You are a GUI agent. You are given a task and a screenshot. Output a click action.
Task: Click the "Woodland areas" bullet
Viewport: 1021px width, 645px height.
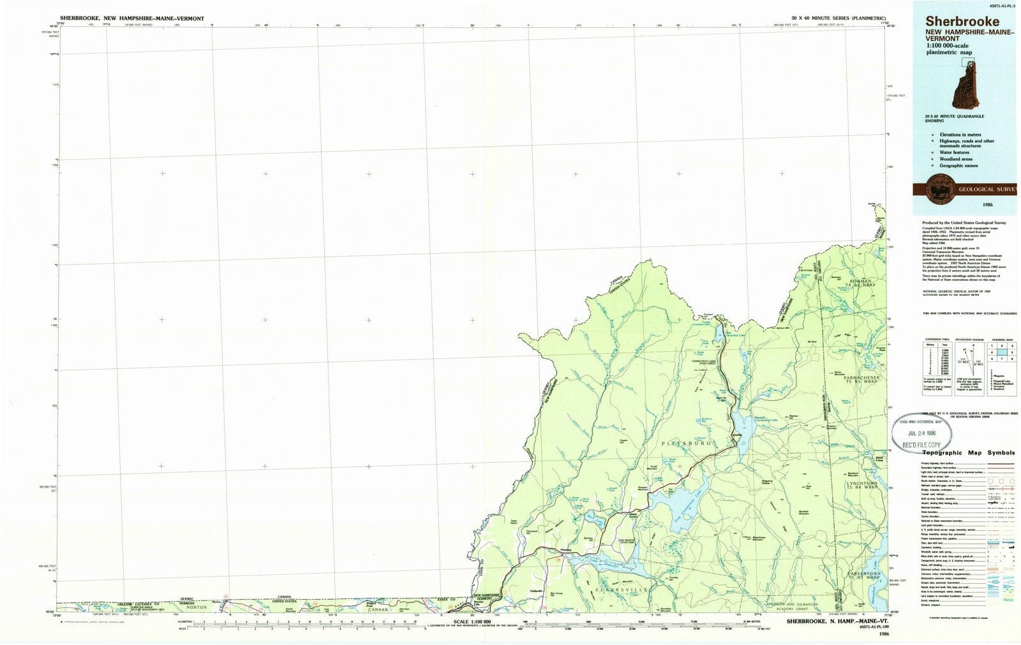point(956,159)
